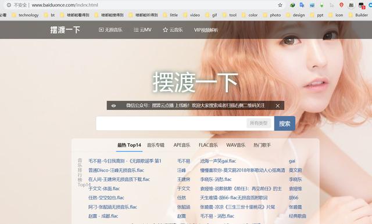Click the circular gray extension icon
This screenshot has height=224, width=372.
(x=351, y=5)
